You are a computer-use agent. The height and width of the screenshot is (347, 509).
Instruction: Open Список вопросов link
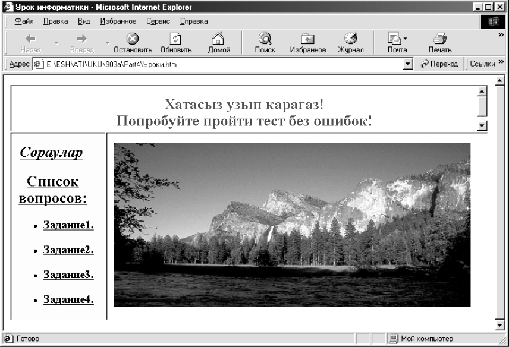pos(53,190)
